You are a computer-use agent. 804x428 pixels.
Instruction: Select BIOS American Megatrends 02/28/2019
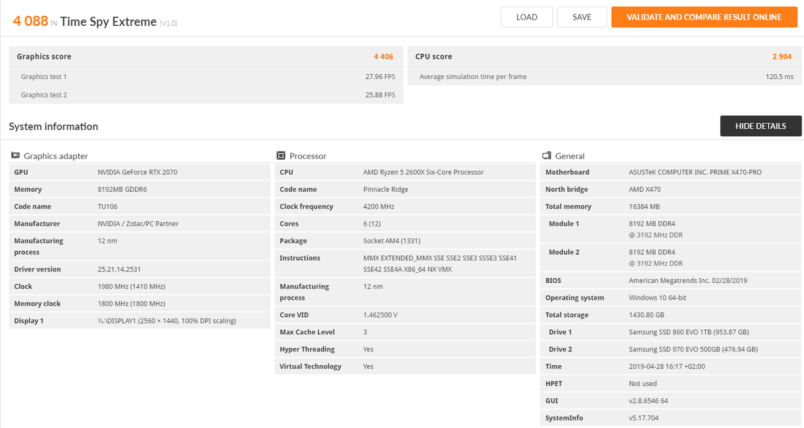pyautogui.click(x=688, y=280)
